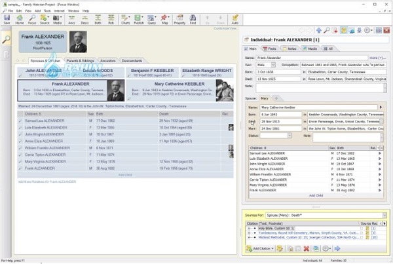
Task: Click the blue up arrow in property panel
Action: [x=319, y=31]
